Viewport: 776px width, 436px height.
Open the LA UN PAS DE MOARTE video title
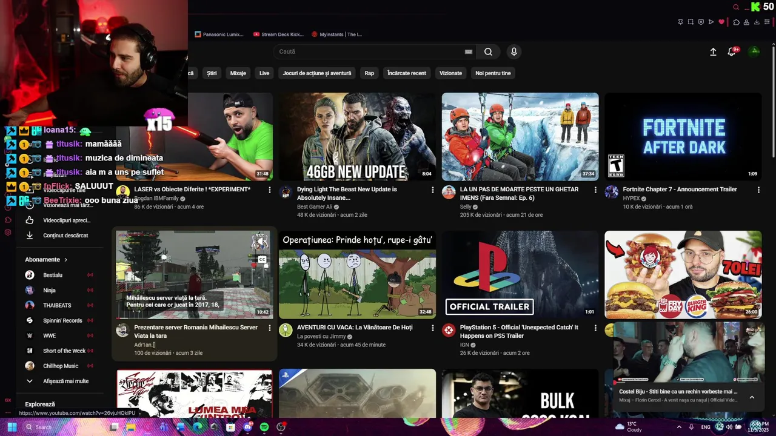(520, 194)
